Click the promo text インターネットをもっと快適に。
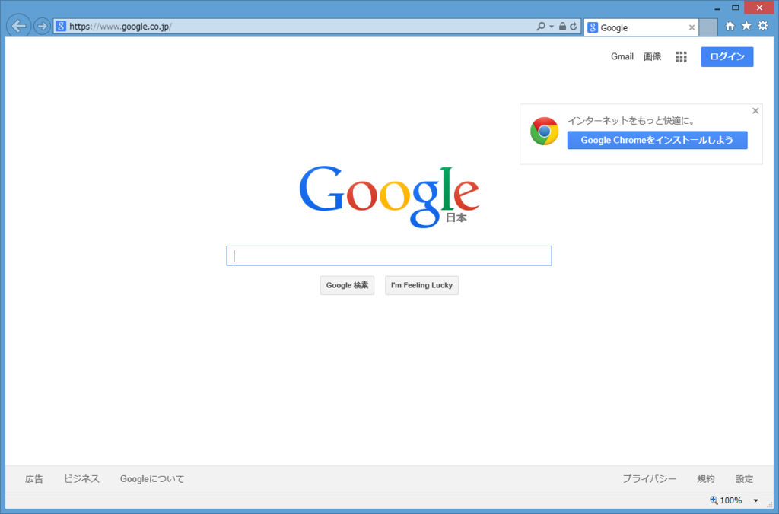 (x=631, y=121)
